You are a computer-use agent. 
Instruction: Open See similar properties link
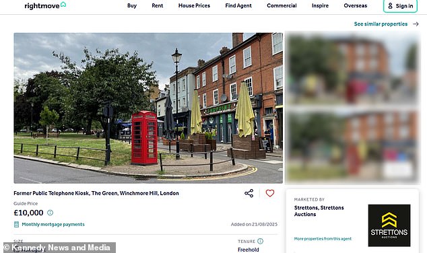(x=381, y=24)
